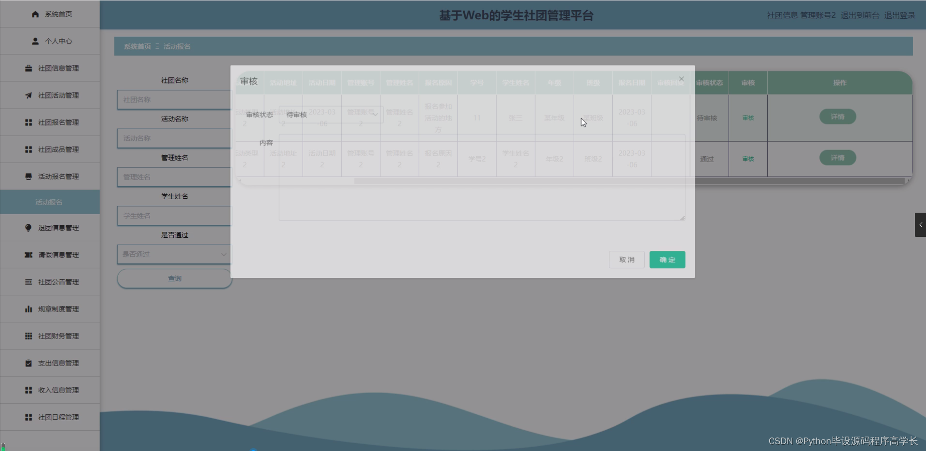Image resolution: width=926 pixels, height=451 pixels.
Task: Confirm review with the 确定 button
Action: 667,260
